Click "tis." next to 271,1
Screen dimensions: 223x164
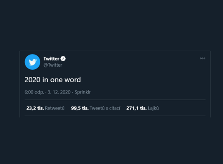click(143, 108)
